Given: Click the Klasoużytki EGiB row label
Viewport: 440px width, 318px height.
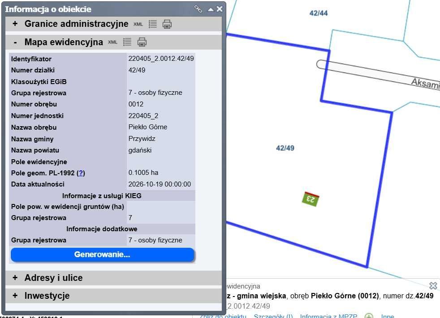Looking at the screenshot, I should pos(39,82).
